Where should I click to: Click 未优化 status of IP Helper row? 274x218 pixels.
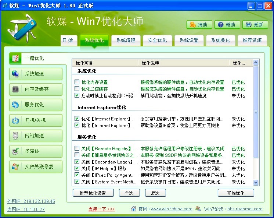pyautogui.click(x=238, y=169)
